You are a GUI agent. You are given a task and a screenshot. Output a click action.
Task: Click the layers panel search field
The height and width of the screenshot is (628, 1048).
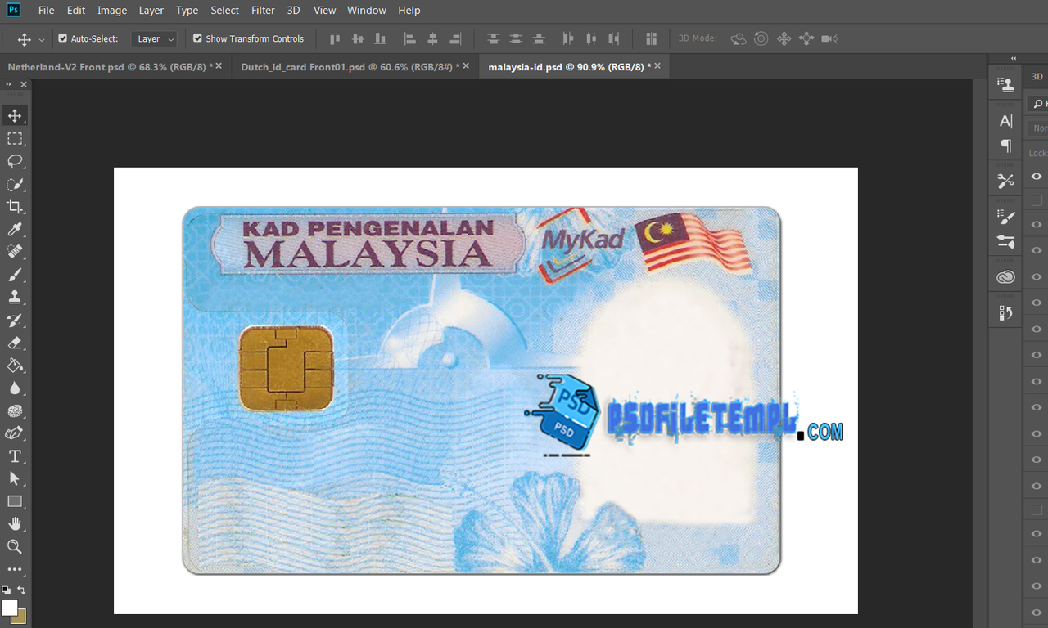[x=1037, y=104]
